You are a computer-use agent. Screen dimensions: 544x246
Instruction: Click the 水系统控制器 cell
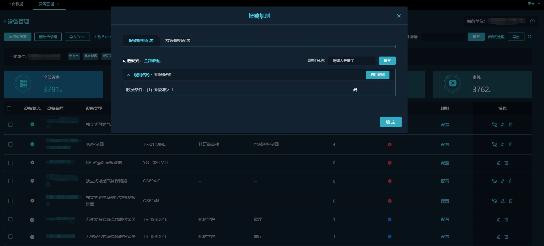pos(266,144)
